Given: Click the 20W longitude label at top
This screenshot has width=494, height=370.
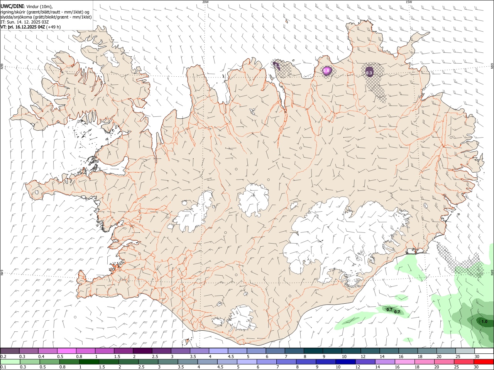Looking at the screenshot, I should 205,2.
